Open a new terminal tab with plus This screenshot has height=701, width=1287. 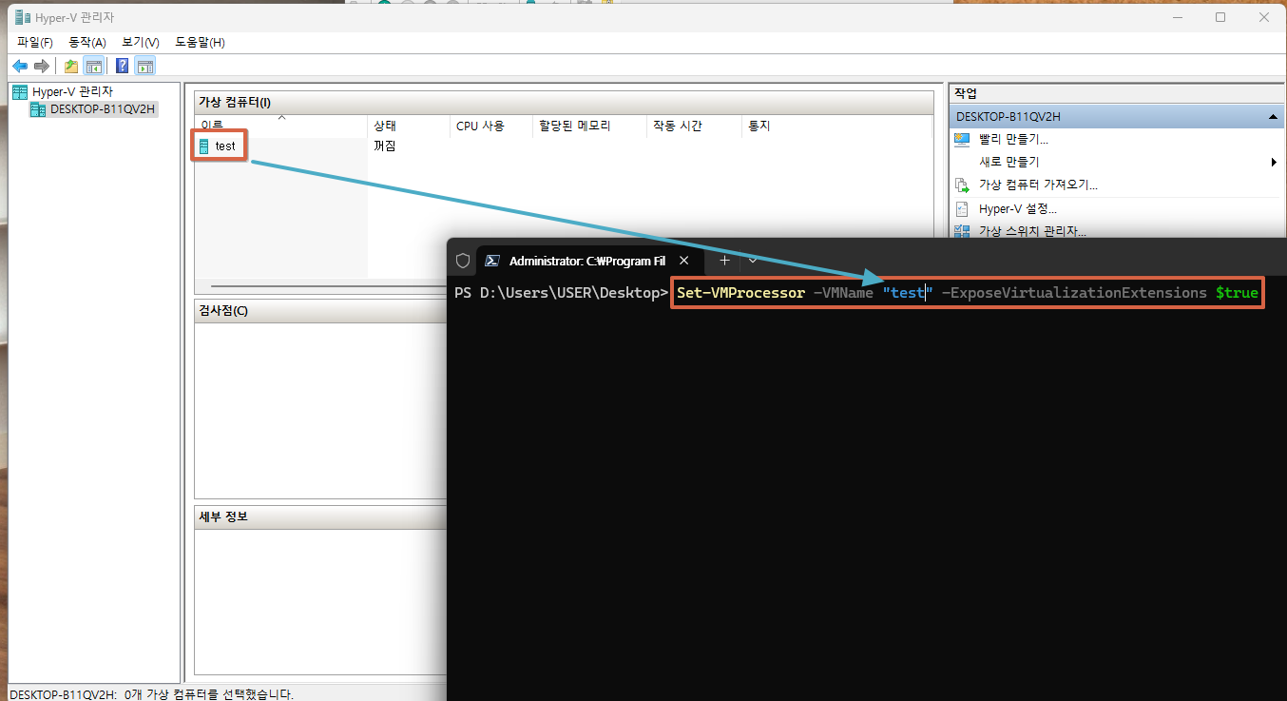tap(724, 261)
